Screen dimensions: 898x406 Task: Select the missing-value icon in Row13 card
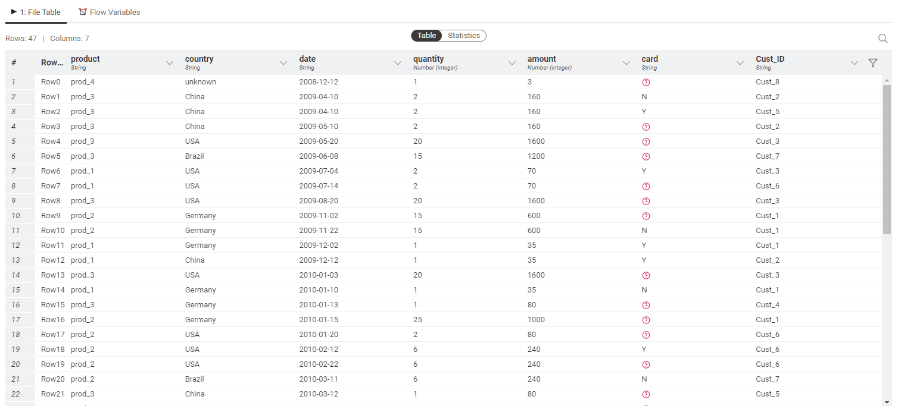(x=646, y=275)
